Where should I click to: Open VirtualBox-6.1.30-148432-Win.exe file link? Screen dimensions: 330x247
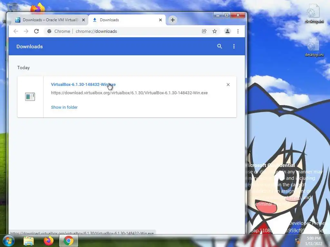pyautogui.click(x=83, y=85)
